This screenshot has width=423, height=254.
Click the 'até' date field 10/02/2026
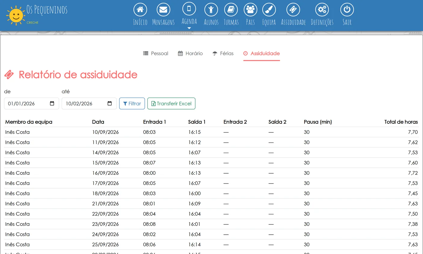(89, 103)
